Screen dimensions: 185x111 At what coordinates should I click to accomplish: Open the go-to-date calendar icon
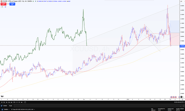click(25, 102)
